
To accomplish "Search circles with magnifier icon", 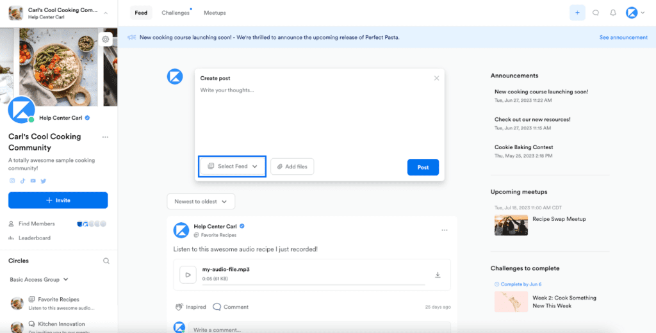I will (106, 261).
